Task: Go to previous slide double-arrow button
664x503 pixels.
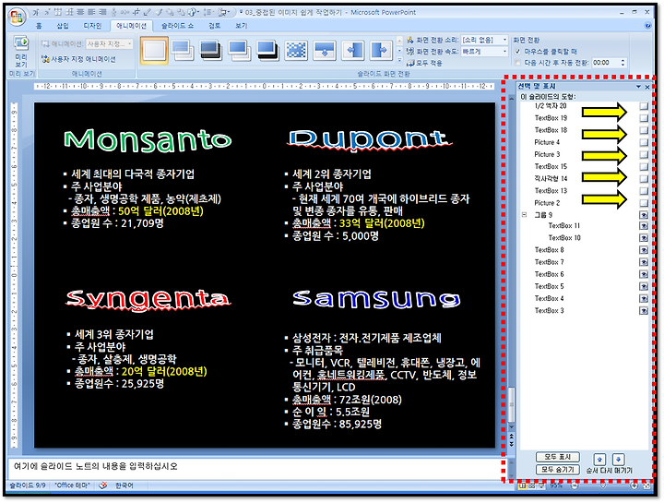Action: pyautogui.click(x=512, y=436)
